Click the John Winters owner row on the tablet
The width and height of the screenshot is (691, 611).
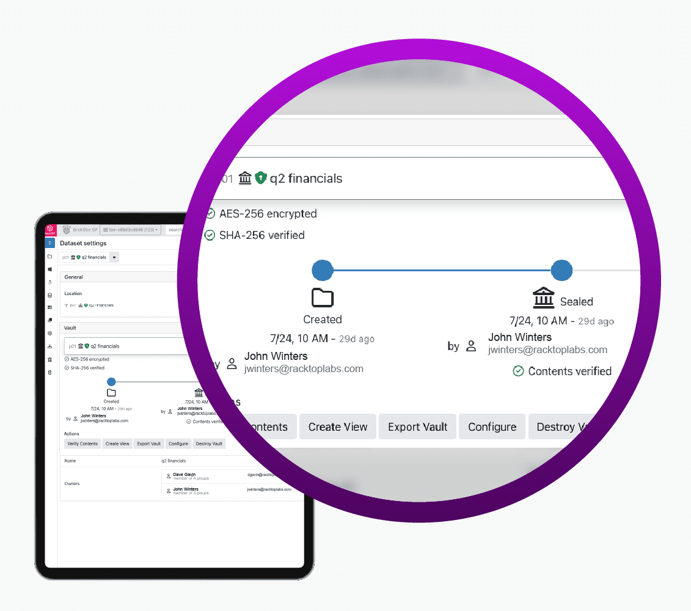tap(231, 491)
